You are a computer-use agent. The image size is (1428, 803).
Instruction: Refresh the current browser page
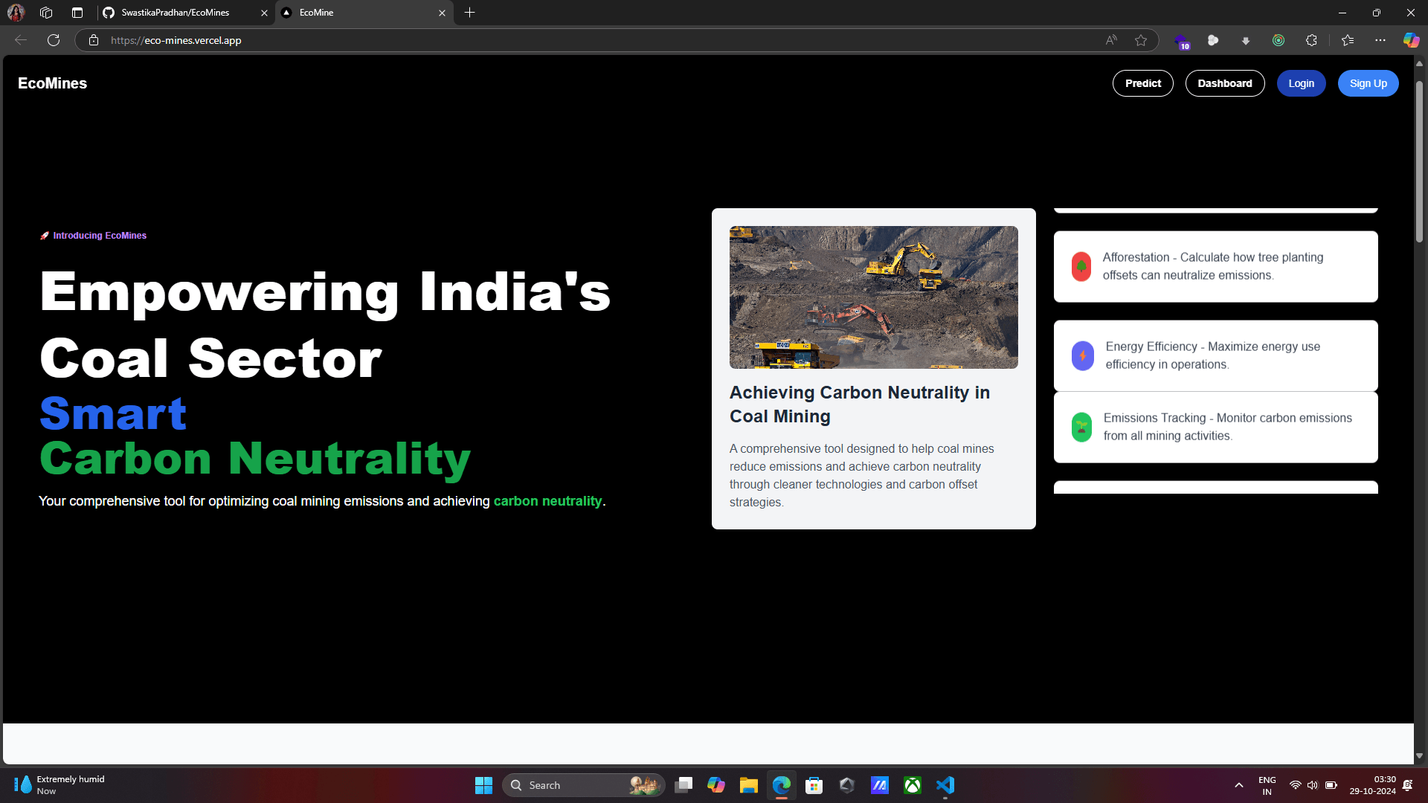coord(54,40)
